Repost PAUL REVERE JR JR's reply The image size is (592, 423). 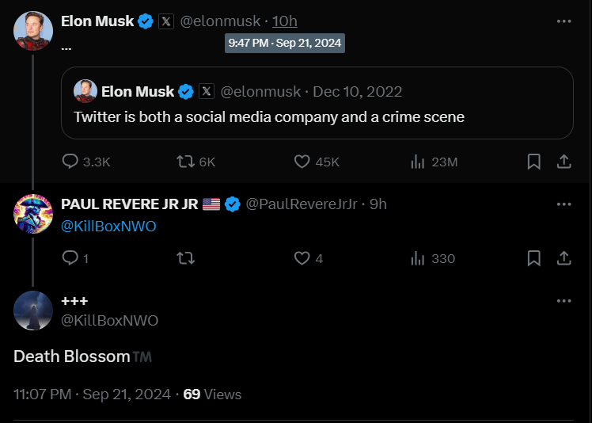[x=186, y=258]
